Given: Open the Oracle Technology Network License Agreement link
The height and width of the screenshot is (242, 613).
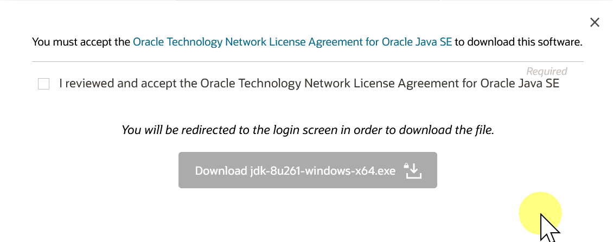Looking at the screenshot, I should [x=292, y=41].
